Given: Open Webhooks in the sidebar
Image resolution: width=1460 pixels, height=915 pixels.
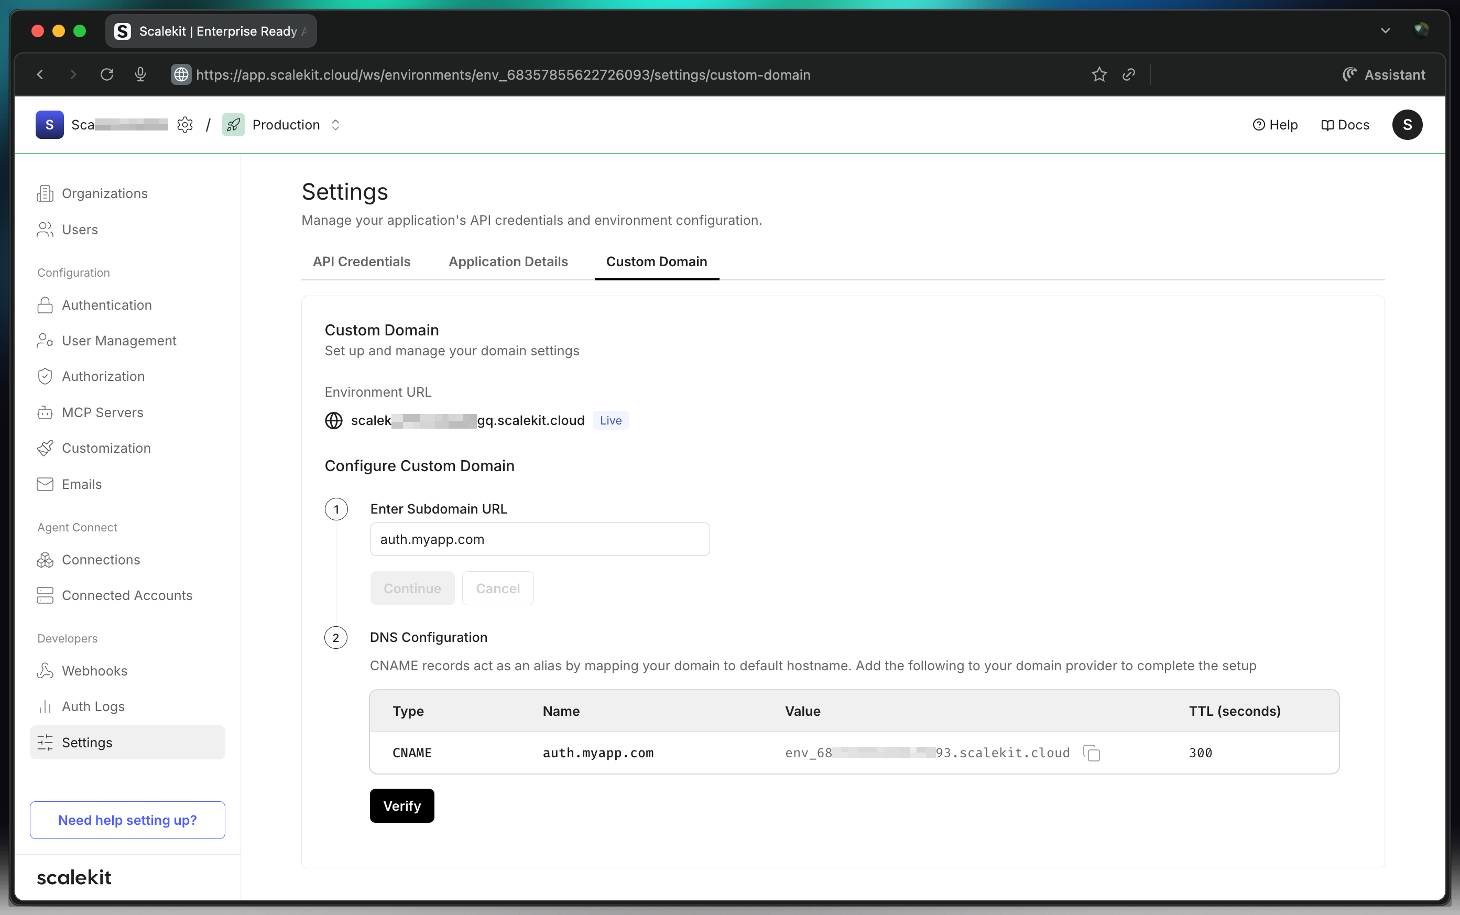Looking at the screenshot, I should point(94,670).
